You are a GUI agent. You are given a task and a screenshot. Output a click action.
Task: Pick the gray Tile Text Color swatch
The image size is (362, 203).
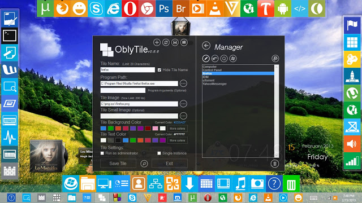pyautogui.click(x=111, y=140)
